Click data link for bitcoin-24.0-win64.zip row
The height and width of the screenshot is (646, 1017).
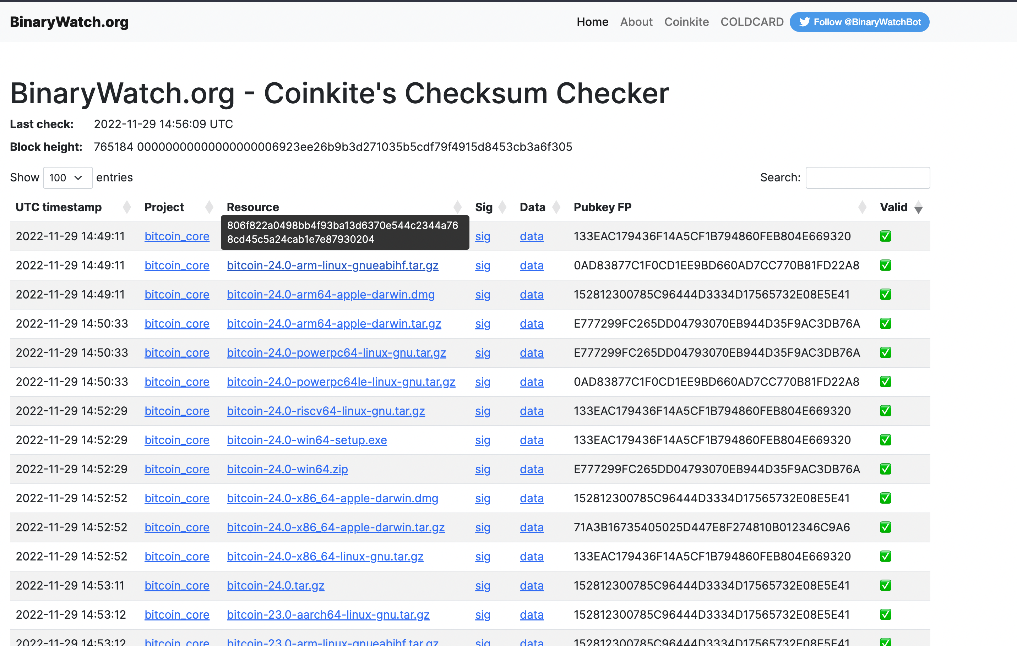tap(532, 470)
